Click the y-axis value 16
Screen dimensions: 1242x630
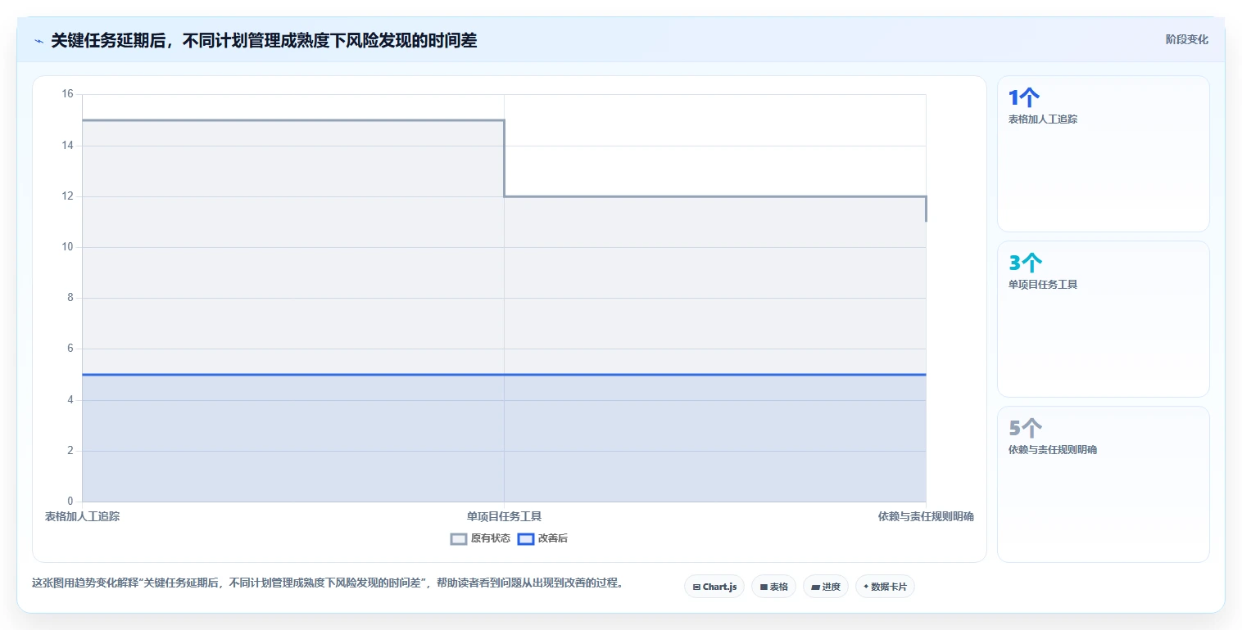pos(67,94)
